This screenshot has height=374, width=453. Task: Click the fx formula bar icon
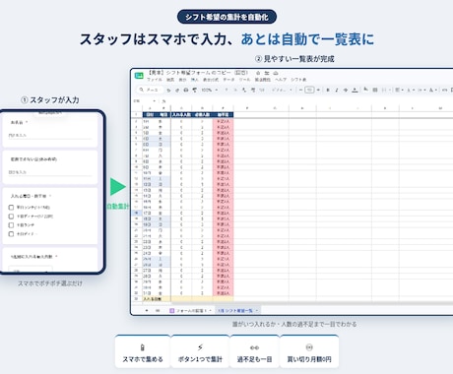[x=163, y=101]
